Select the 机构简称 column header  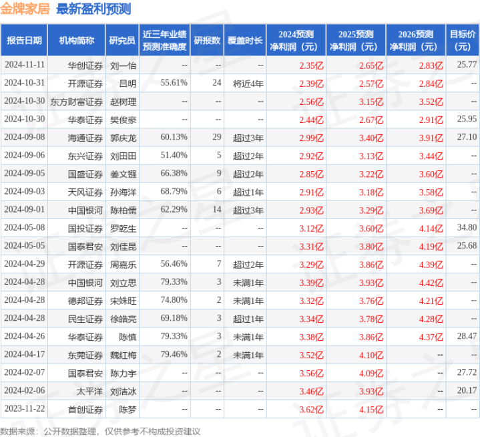coord(77,40)
